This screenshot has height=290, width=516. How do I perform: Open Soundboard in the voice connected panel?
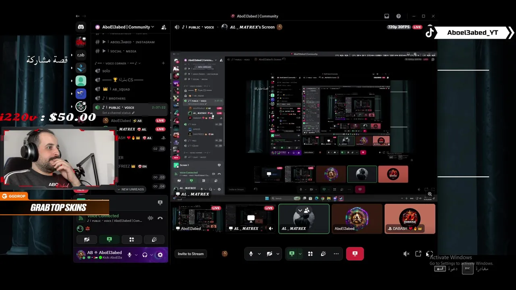[154, 239]
